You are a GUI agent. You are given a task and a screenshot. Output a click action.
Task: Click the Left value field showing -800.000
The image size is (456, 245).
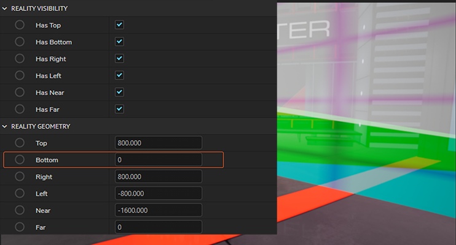(x=159, y=194)
